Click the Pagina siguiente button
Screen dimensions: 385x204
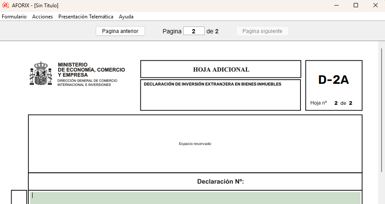pyautogui.click(x=262, y=31)
